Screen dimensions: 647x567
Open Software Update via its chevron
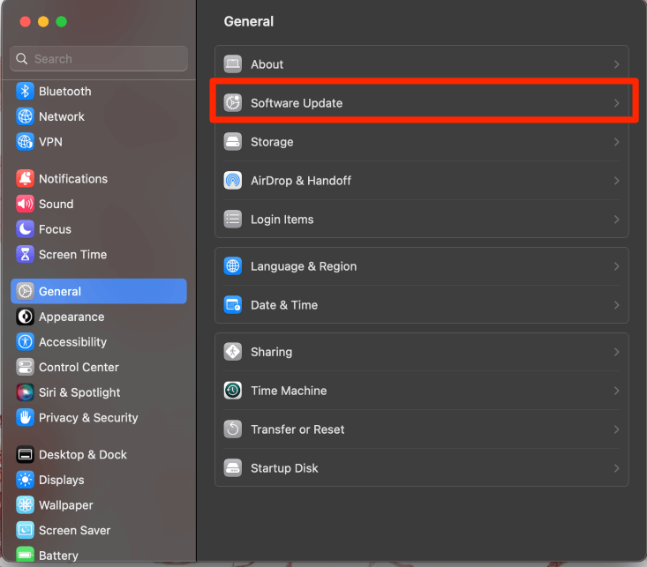coord(616,103)
